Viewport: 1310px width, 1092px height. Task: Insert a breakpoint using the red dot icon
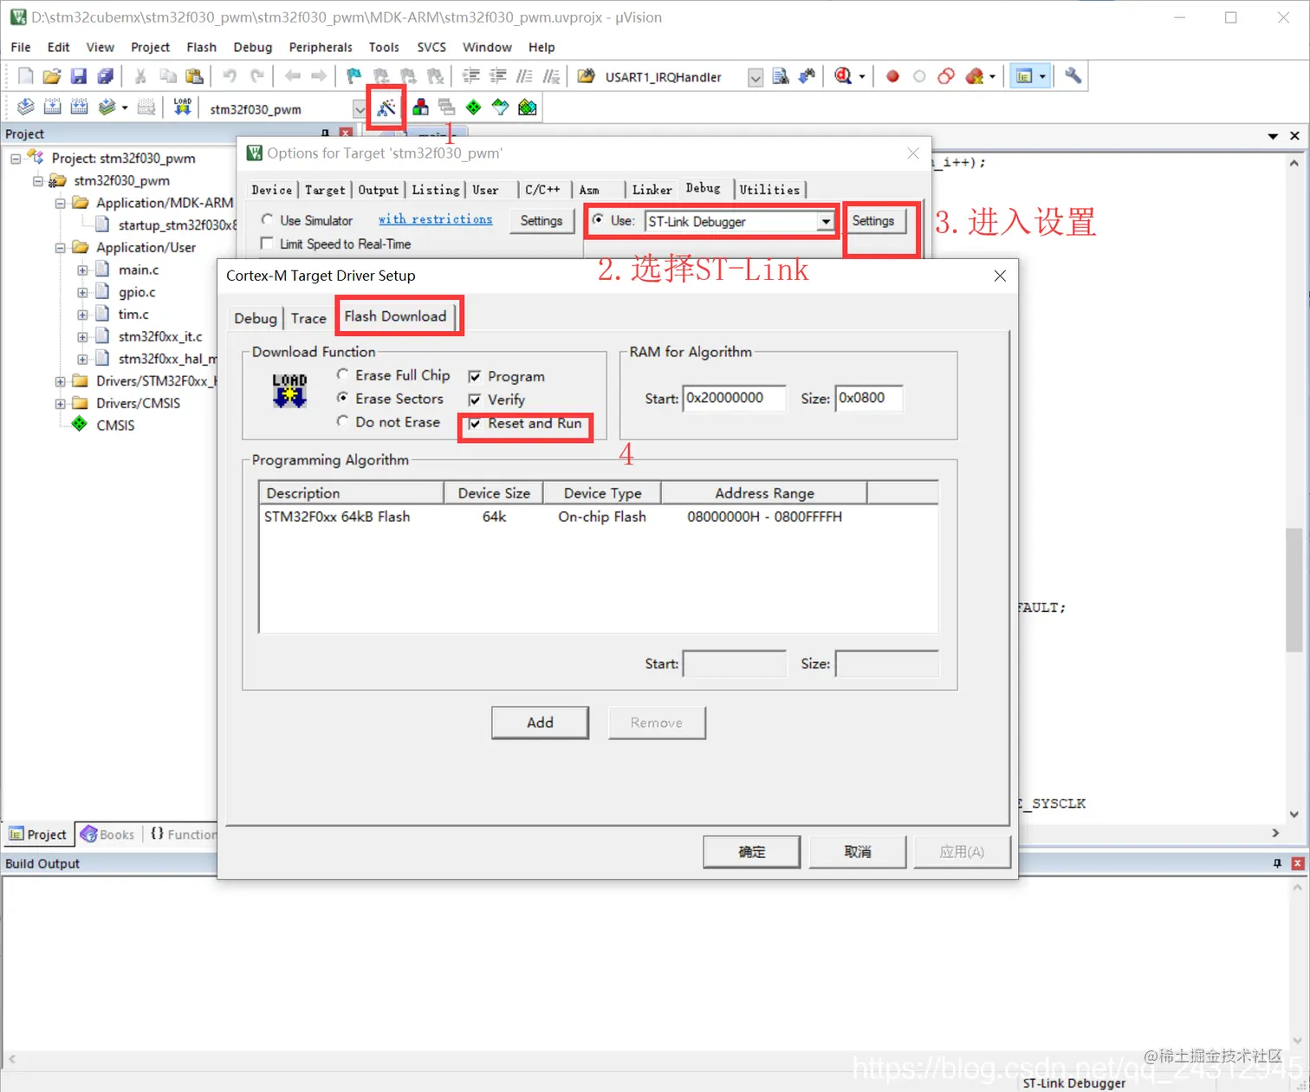pos(892,76)
